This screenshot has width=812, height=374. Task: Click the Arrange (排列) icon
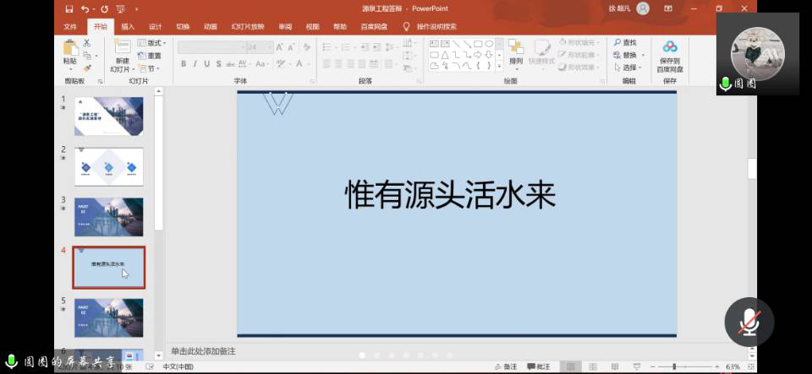click(x=516, y=51)
